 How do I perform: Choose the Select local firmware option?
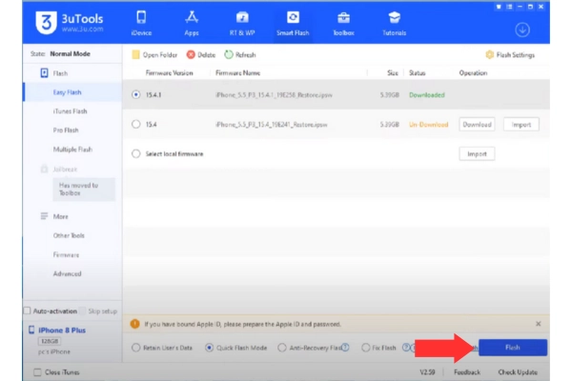137,153
